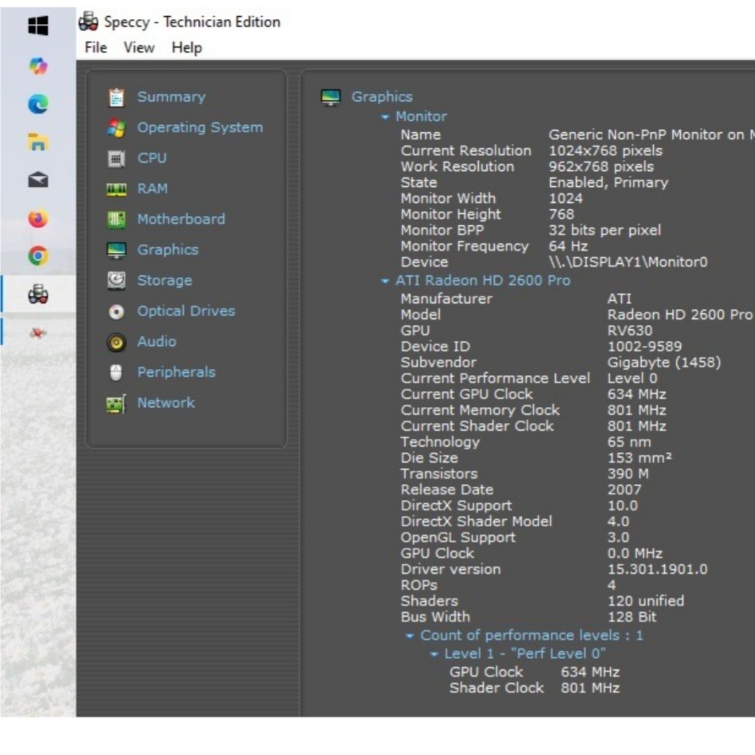Select the Network card icon
This screenshot has height=755, width=755.
(x=116, y=403)
